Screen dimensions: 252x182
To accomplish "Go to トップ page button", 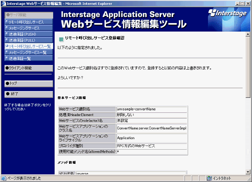I will click(x=29, y=84).
